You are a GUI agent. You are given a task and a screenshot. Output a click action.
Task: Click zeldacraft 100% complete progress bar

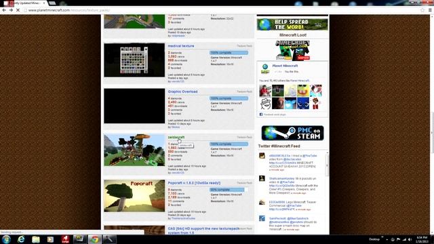229,144
